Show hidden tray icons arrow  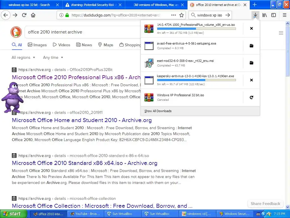pyautogui.click(x=264, y=214)
